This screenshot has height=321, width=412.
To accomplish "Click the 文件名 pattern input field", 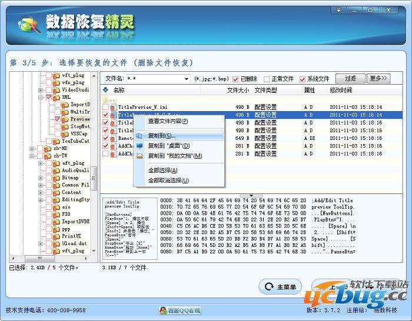I will pyautogui.click(x=155, y=79).
